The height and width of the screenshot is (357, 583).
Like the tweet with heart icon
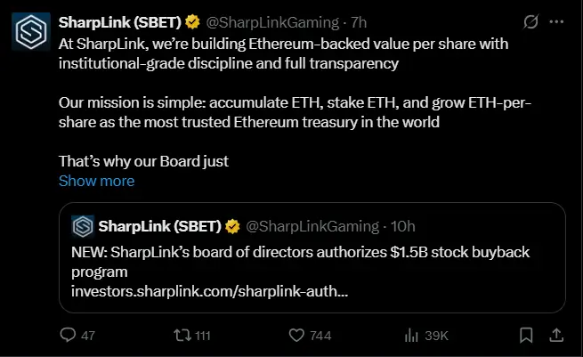tap(297, 336)
